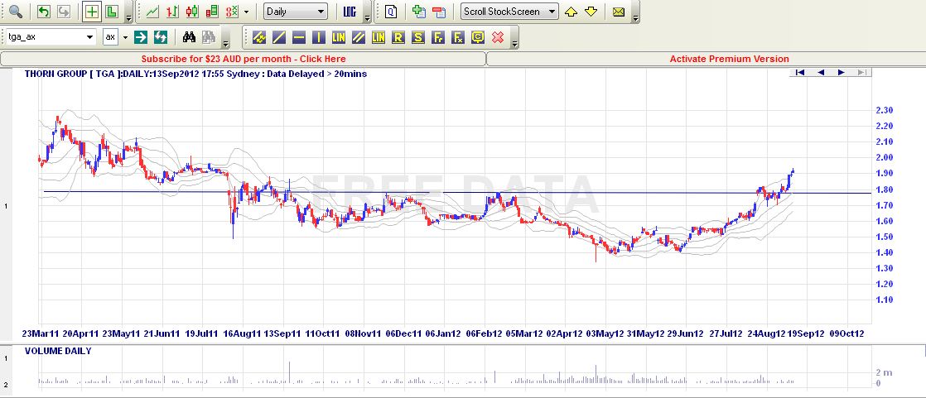Click the red X delete drawings icon
This screenshot has width=926, height=398.
[x=498, y=37]
